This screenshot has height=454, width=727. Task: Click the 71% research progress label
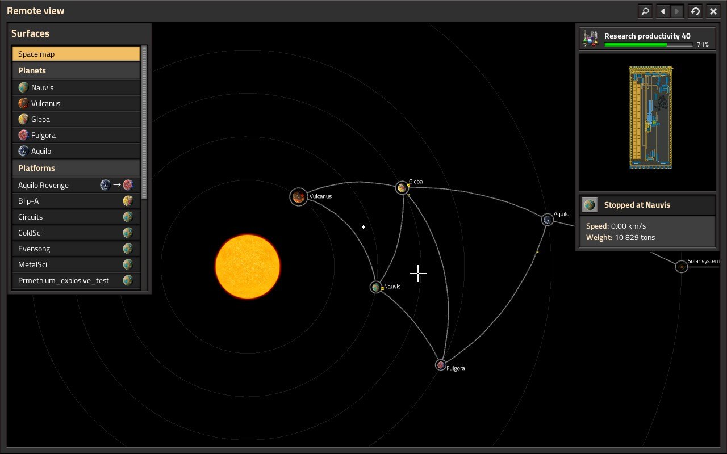tap(703, 44)
